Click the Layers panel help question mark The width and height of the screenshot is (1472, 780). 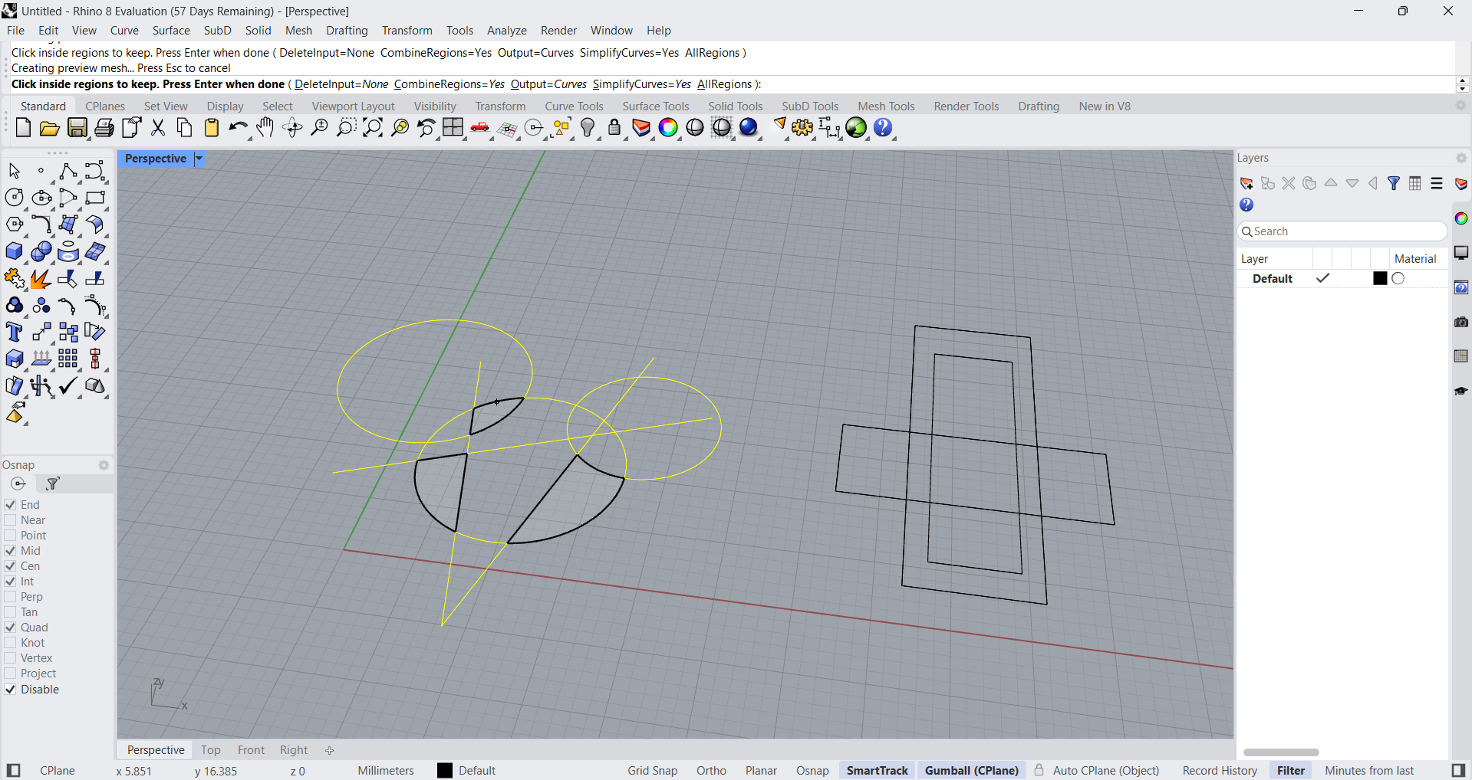[x=1246, y=205]
